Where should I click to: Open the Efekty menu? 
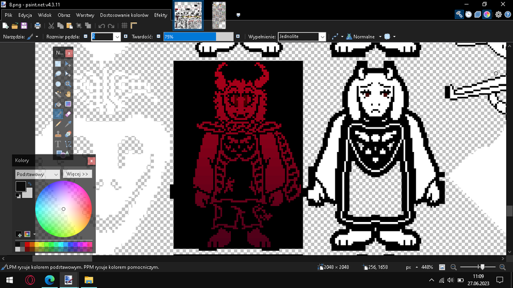point(160,15)
